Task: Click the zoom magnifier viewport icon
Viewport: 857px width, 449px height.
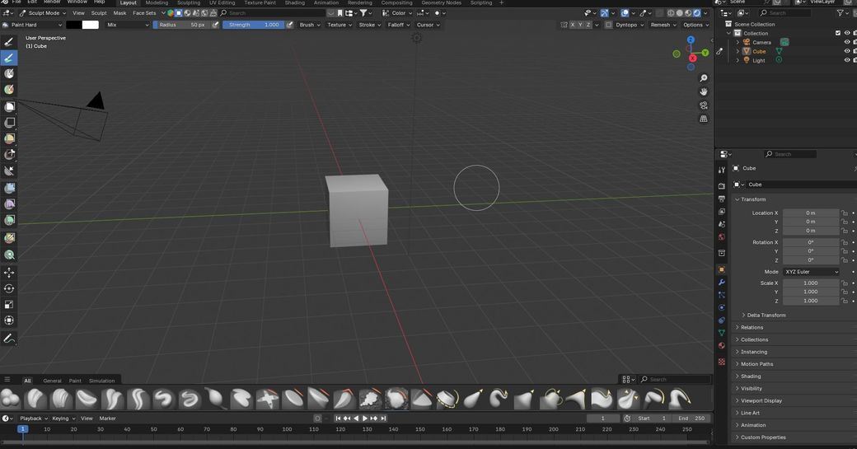Action: click(x=704, y=78)
